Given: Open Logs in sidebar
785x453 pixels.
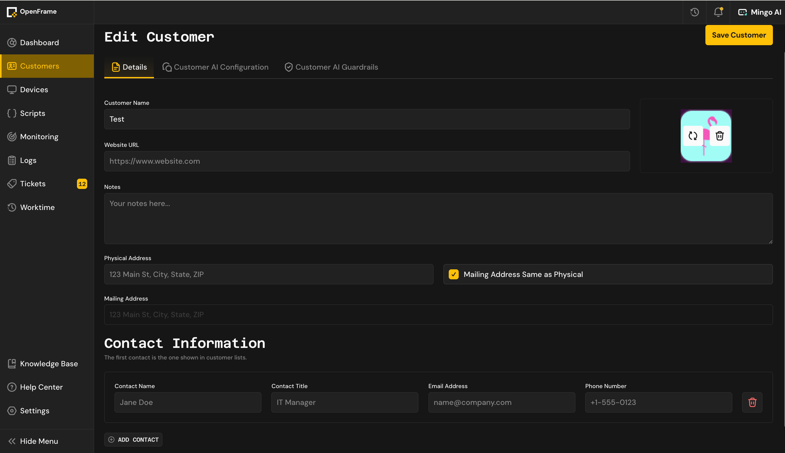Looking at the screenshot, I should click(47, 160).
